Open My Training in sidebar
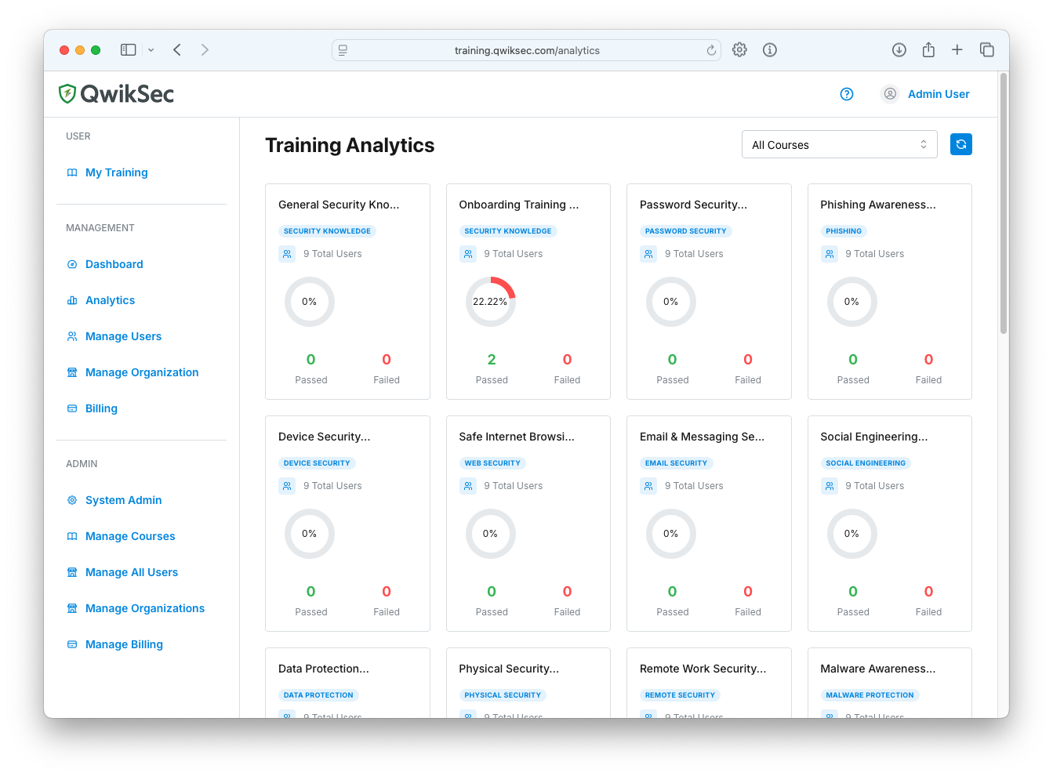The width and height of the screenshot is (1053, 776). tap(117, 172)
